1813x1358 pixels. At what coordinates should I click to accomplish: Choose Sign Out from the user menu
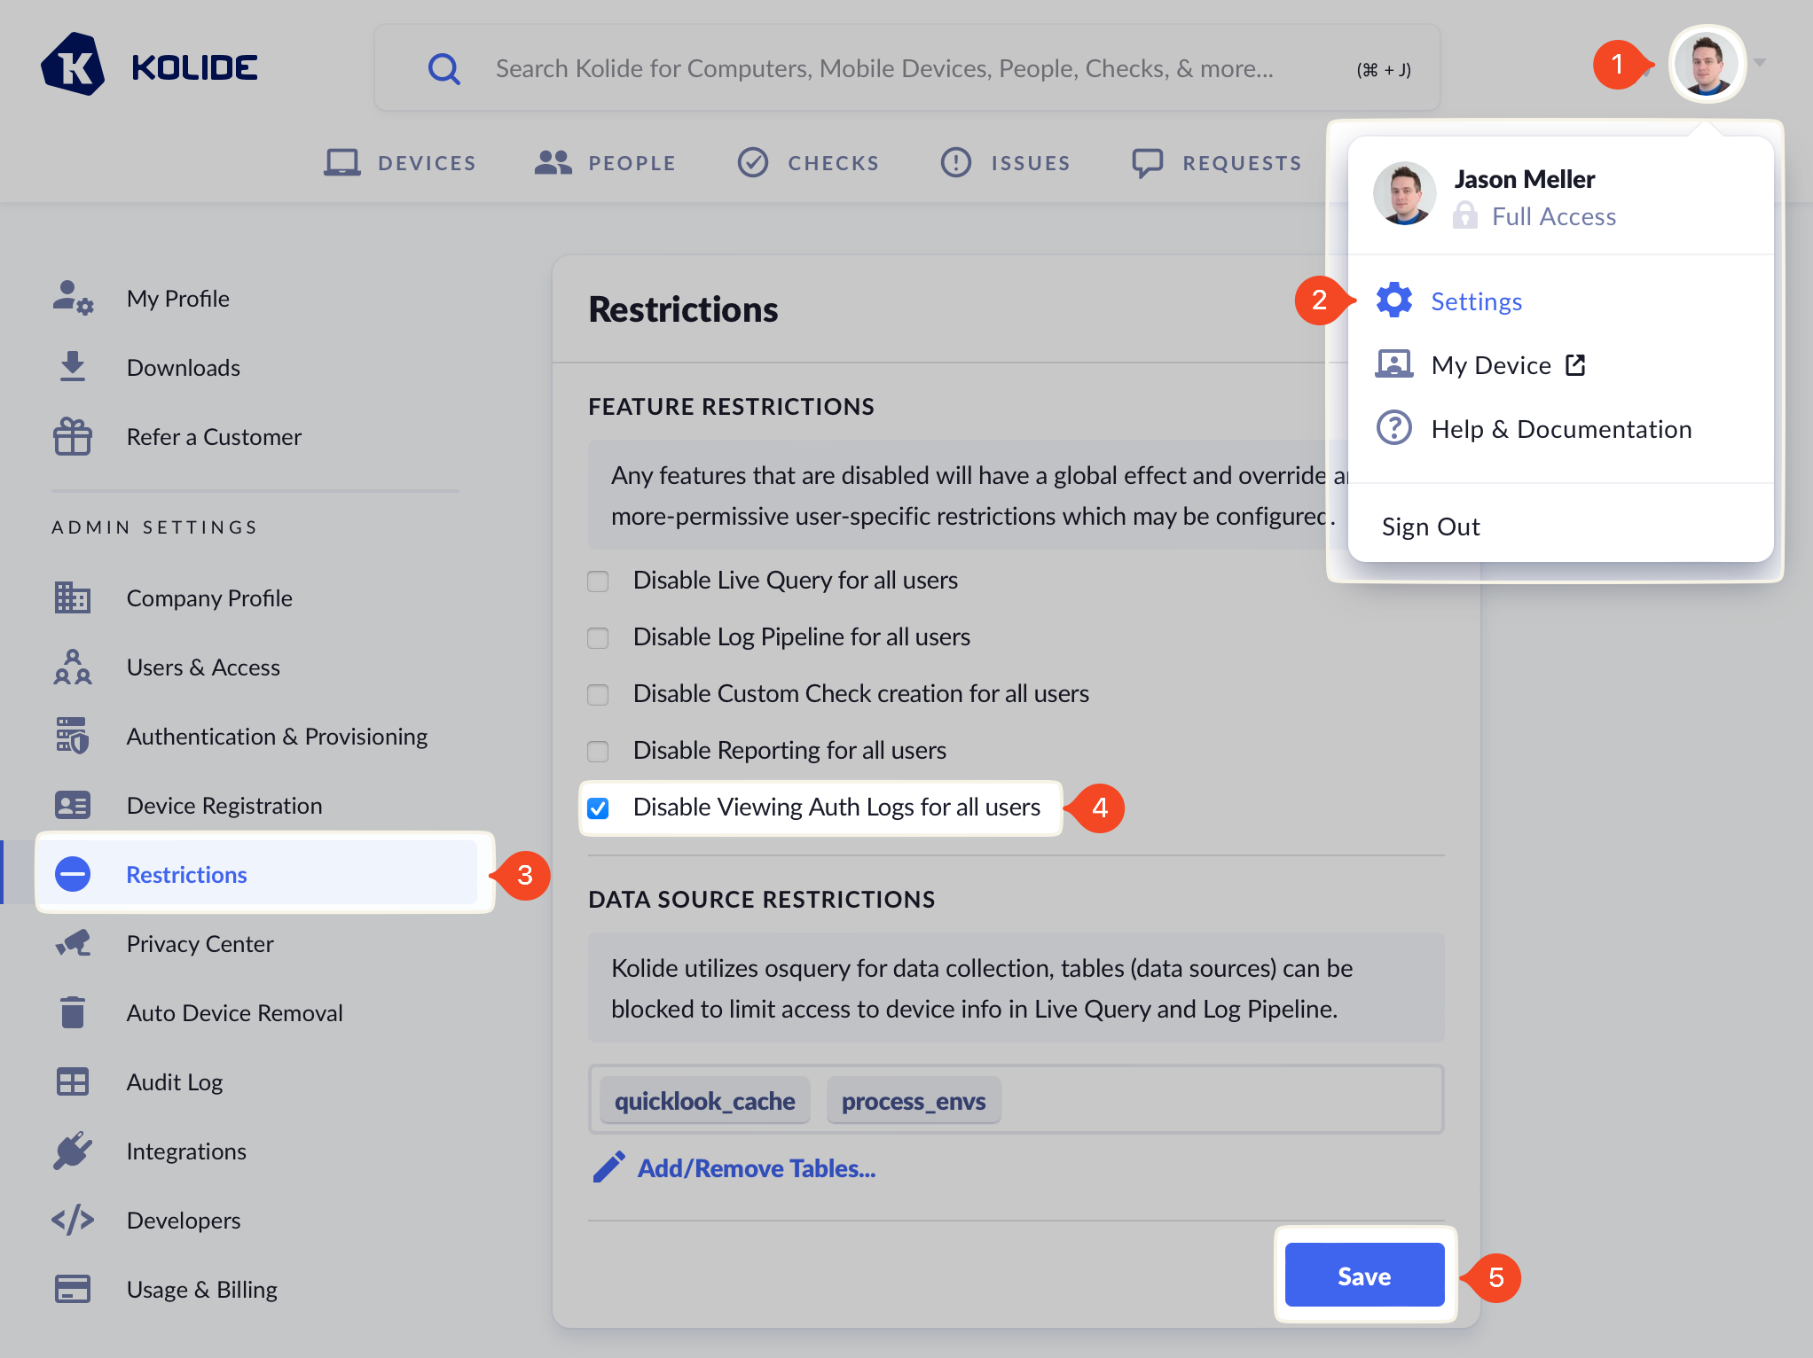point(1430,527)
